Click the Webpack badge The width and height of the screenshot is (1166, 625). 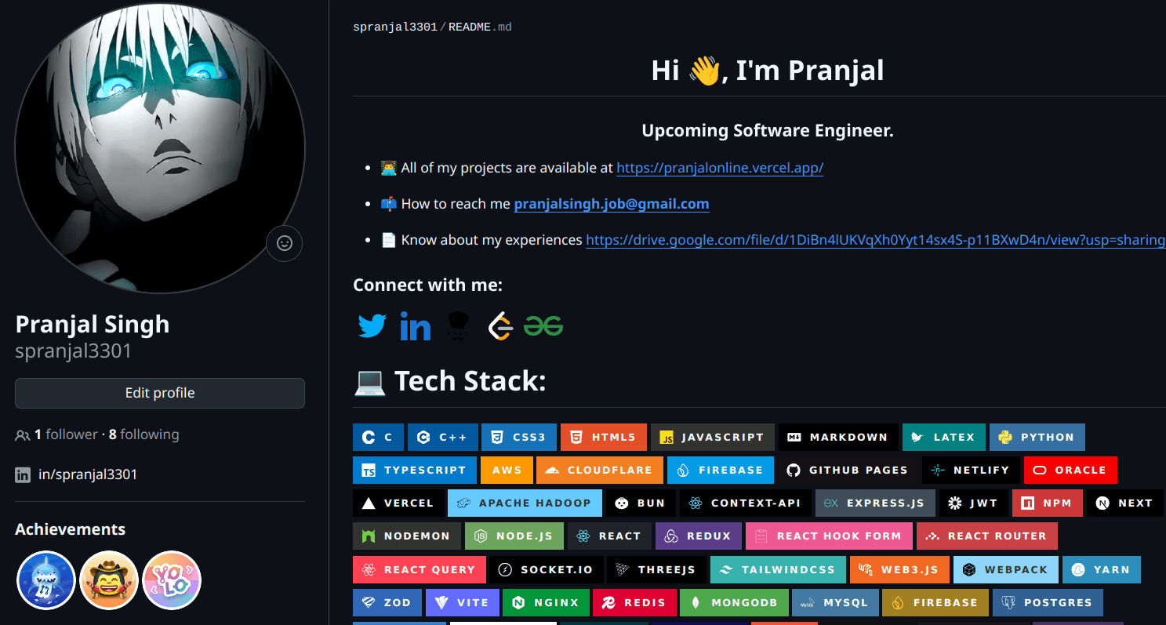pyautogui.click(x=1005, y=569)
